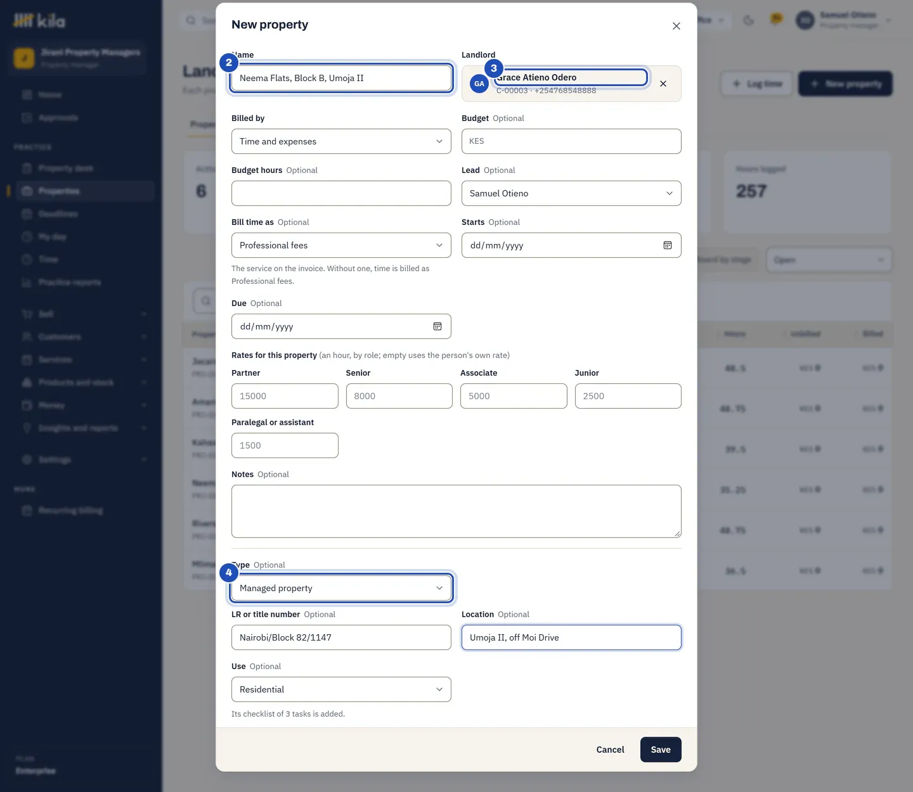This screenshot has height=792, width=913.
Task: Close the New property dialog
Action: [677, 26]
